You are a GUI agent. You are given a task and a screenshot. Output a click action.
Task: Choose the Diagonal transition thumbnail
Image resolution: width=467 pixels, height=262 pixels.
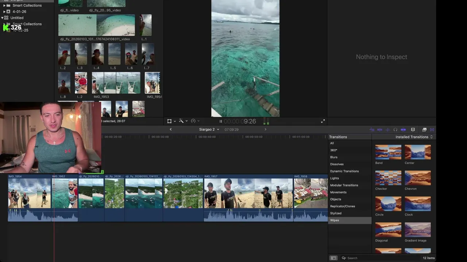pyautogui.click(x=388, y=230)
